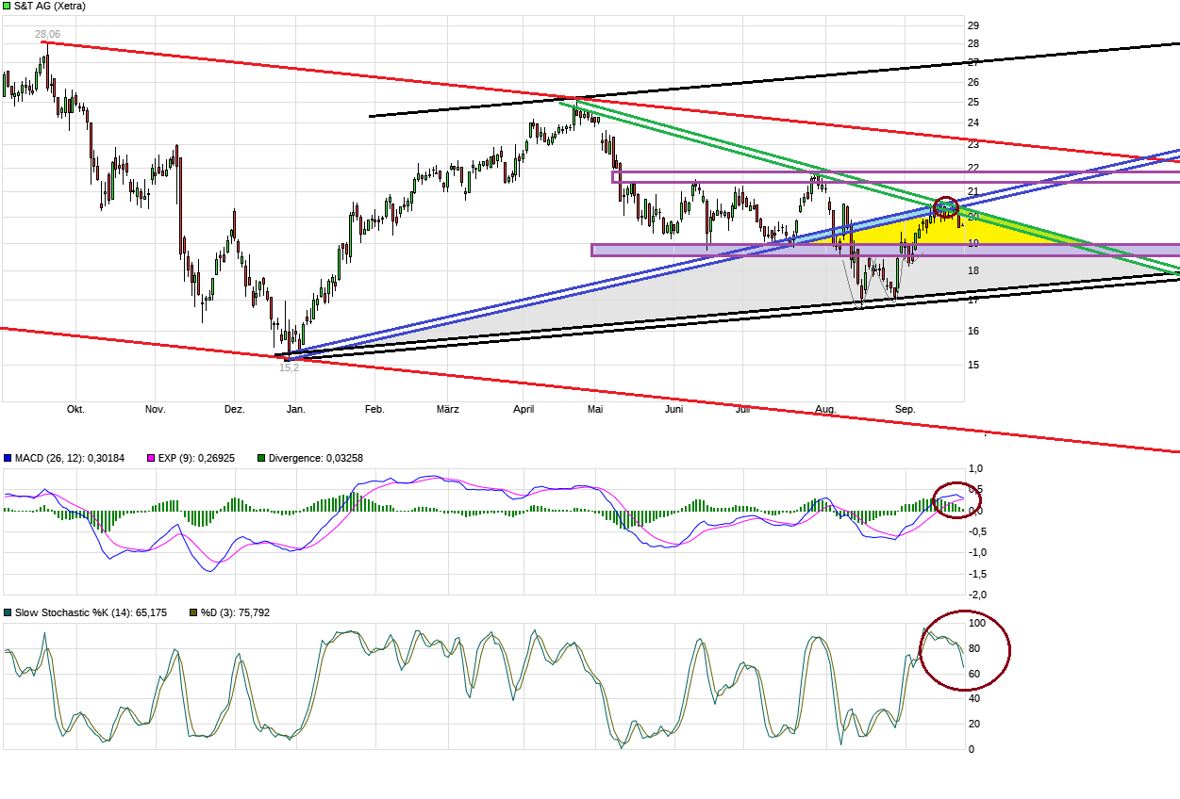Click the 28,06 high price label
1180x799 pixels.
click(47, 33)
